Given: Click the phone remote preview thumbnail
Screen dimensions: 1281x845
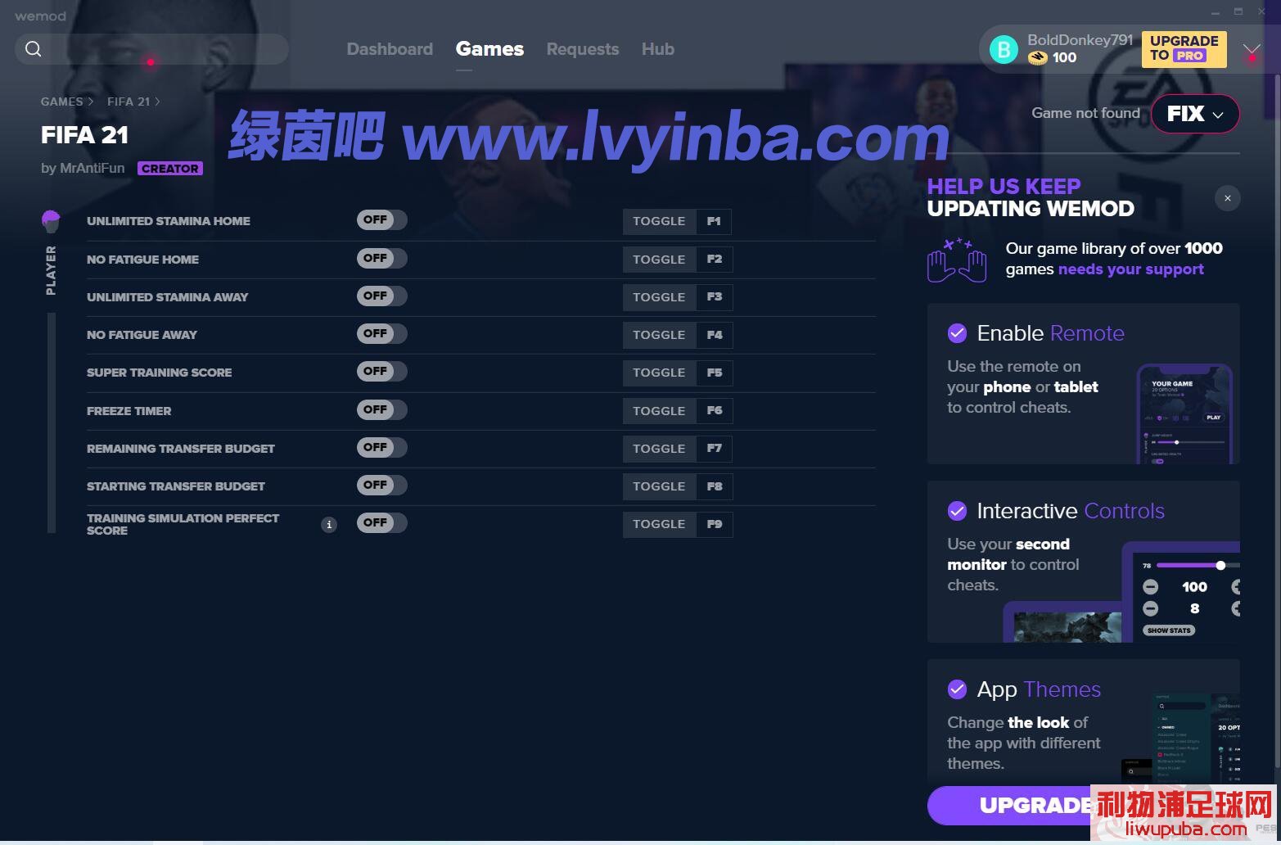Looking at the screenshot, I should (1184, 413).
